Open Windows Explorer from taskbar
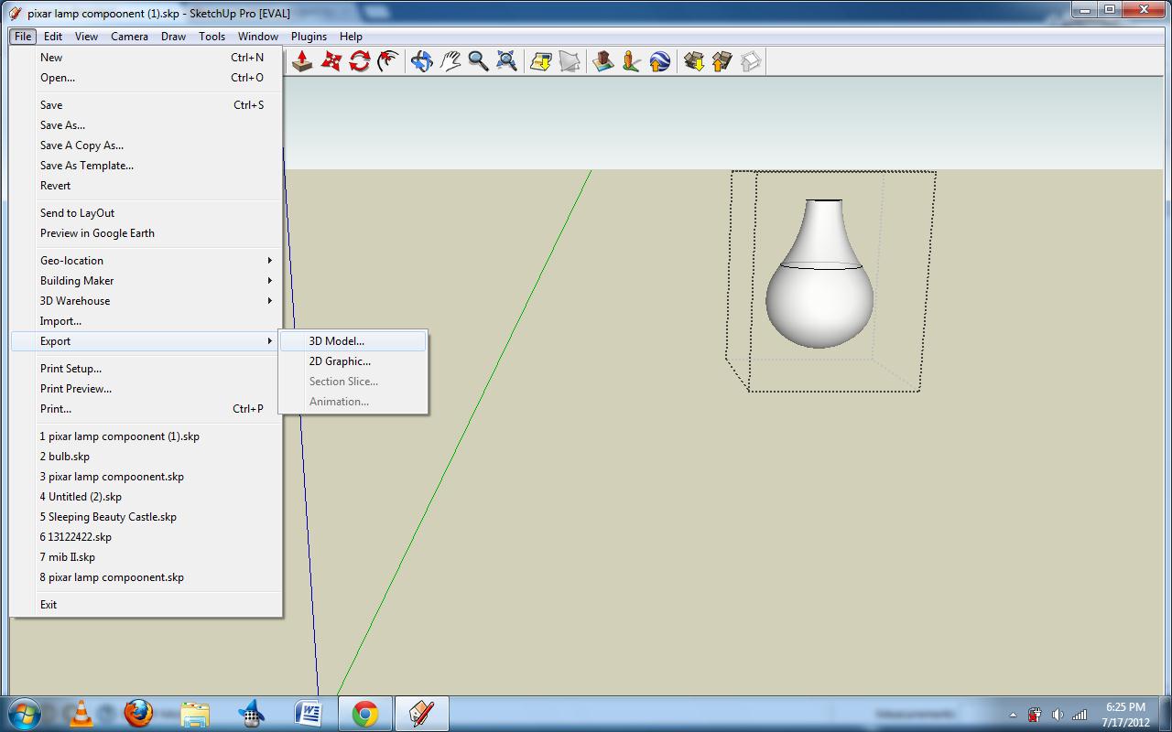Screen dimensions: 1172x732 (x=195, y=714)
